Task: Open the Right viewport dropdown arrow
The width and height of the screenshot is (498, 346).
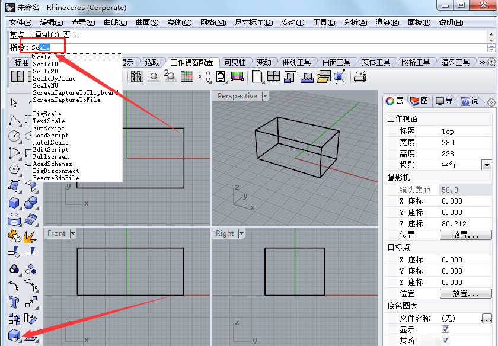Action: (241, 233)
